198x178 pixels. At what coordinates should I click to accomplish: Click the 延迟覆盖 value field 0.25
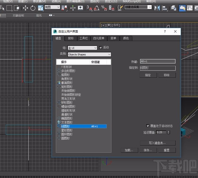point(161,132)
